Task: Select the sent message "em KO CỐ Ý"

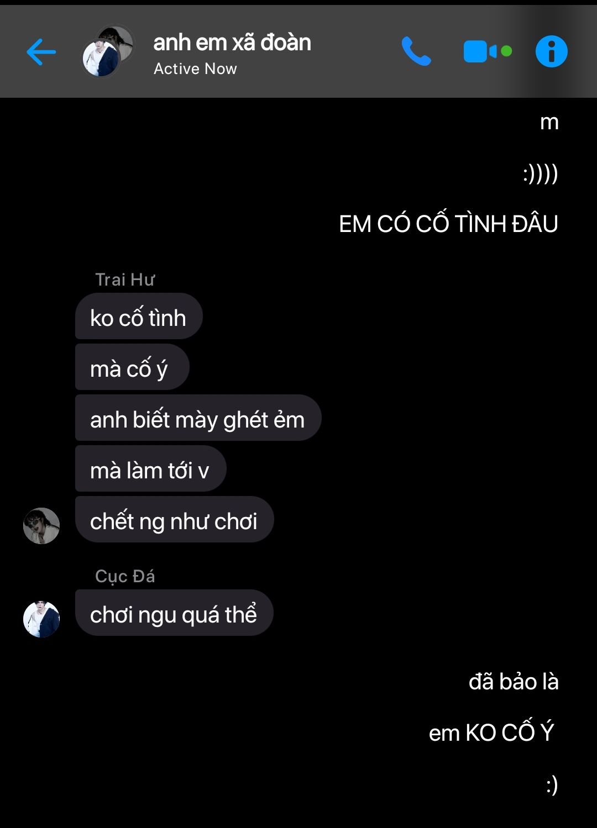Action: coord(492,732)
